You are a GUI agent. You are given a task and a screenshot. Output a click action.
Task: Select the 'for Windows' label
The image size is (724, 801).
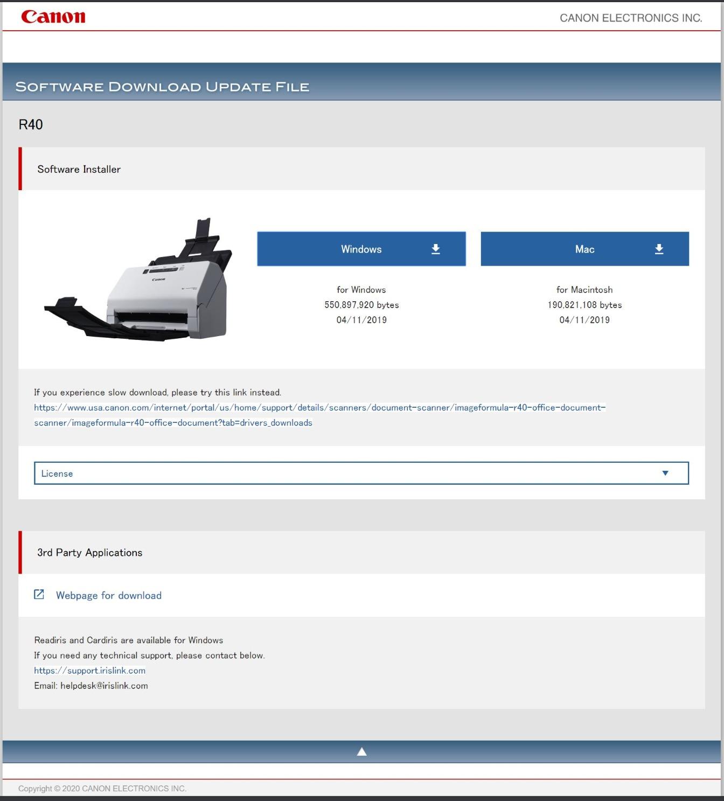[361, 290]
